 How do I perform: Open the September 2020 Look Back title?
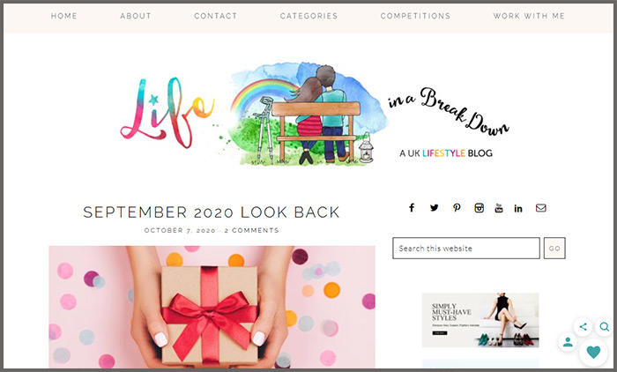pyautogui.click(x=212, y=212)
